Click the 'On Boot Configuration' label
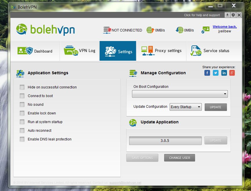251x191 pixels. pyautogui.click(x=151, y=87)
